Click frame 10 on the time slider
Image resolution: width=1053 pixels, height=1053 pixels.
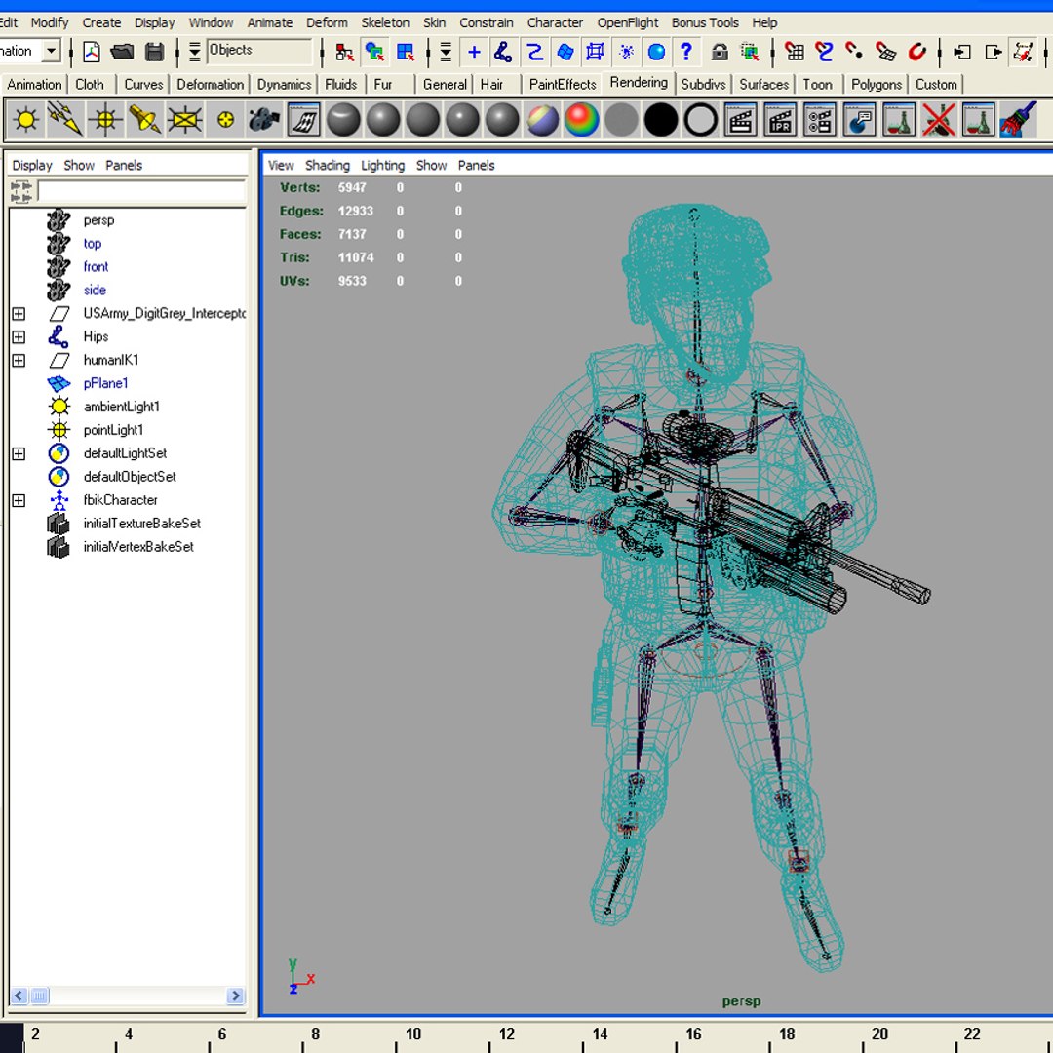point(413,1034)
